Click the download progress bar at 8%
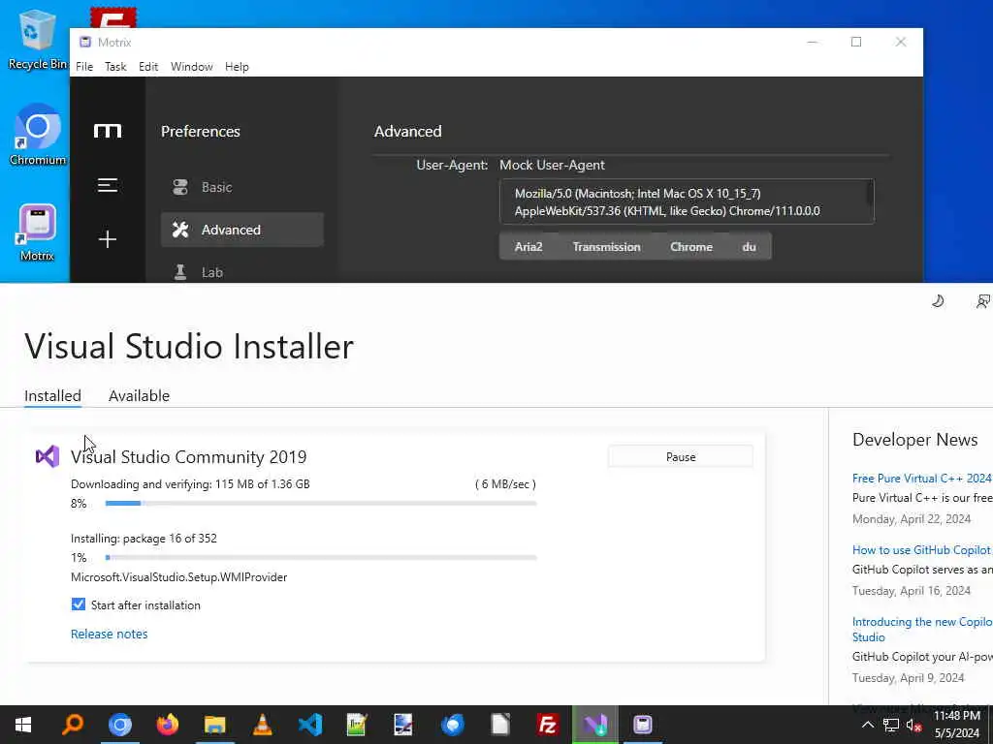 click(x=321, y=503)
